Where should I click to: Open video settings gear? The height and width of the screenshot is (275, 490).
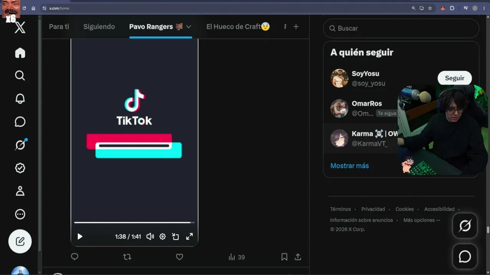click(x=163, y=236)
